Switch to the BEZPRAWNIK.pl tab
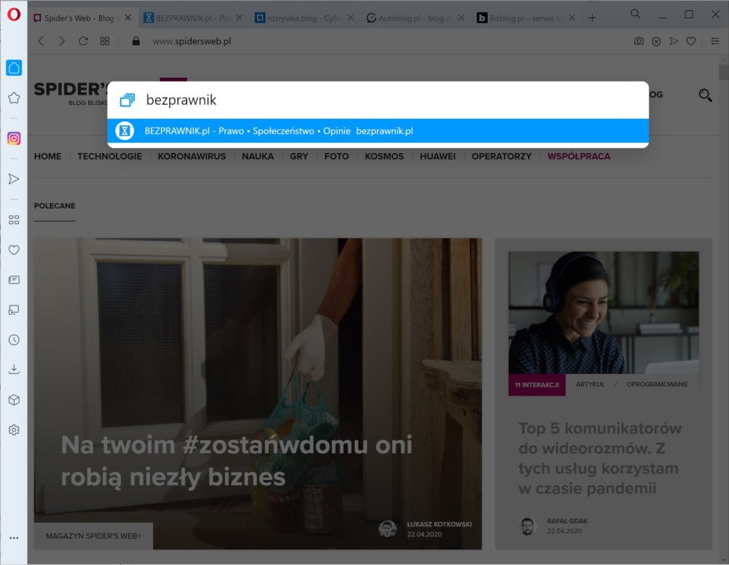 (x=193, y=18)
